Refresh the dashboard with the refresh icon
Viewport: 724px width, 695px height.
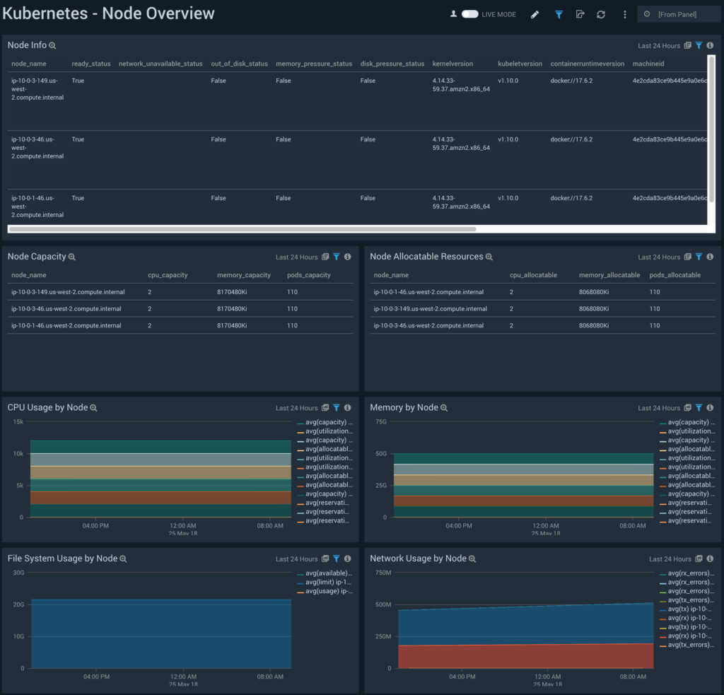(x=601, y=15)
